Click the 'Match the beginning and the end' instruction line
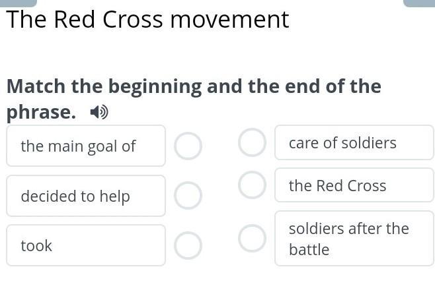The width and height of the screenshot is (435, 296). coord(194,86)
